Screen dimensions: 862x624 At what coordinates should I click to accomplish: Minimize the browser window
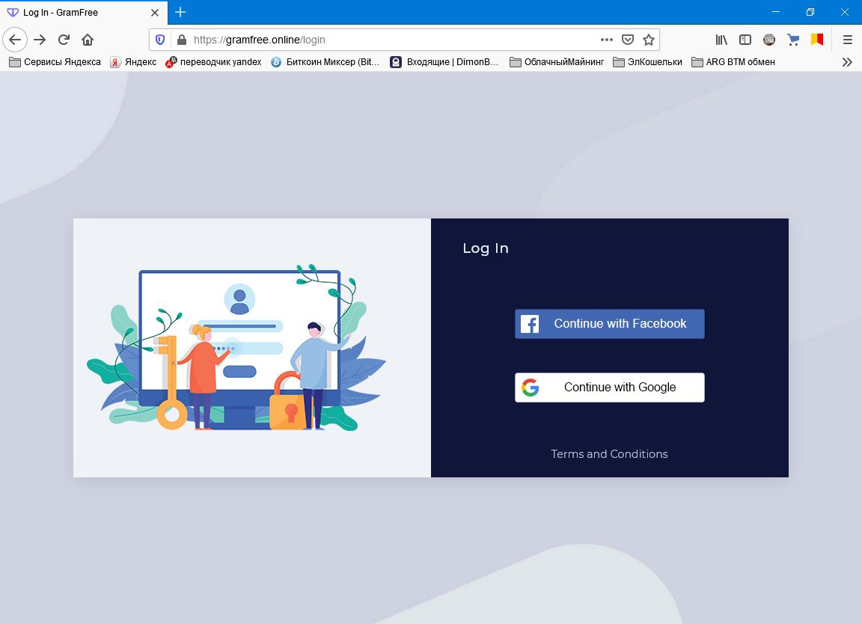click(776, 12)
